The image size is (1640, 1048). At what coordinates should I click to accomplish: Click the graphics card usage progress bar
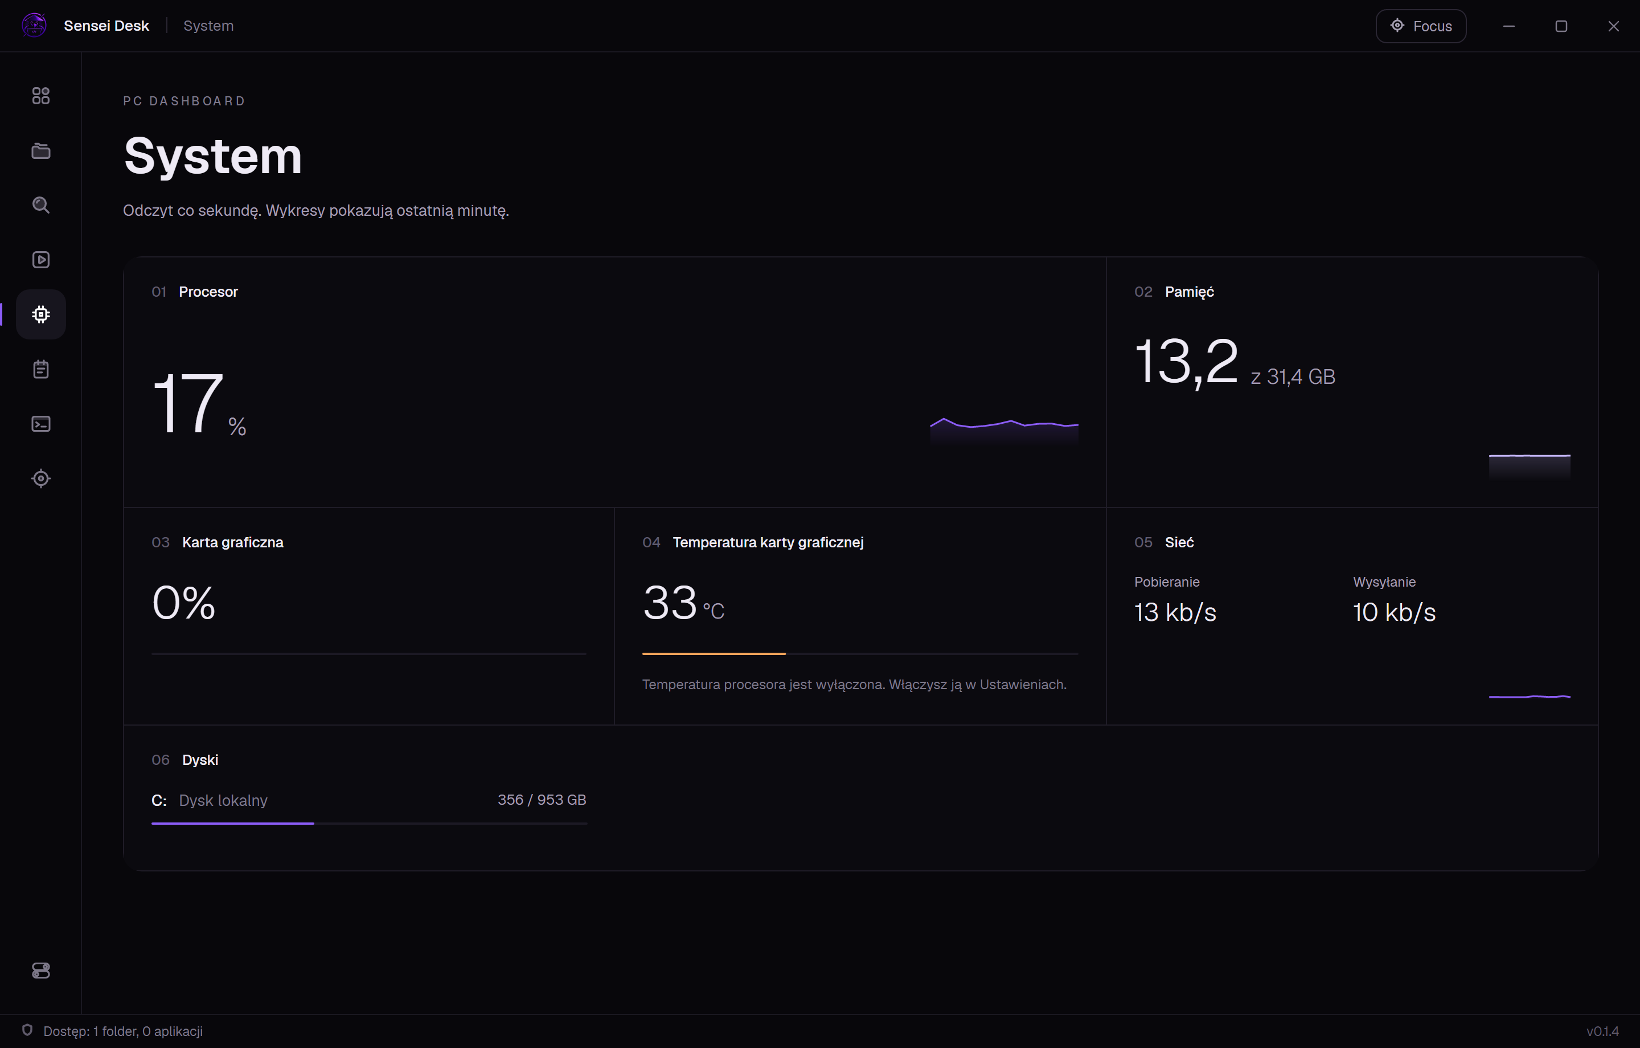click(368, 653)
